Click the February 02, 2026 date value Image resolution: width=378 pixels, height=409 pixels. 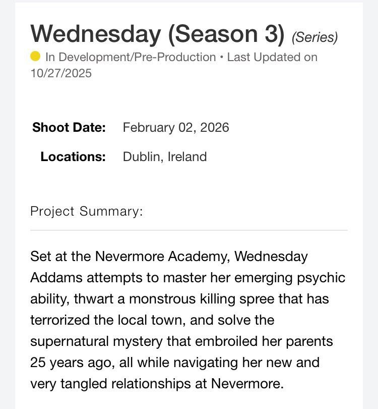[x=176, y=127]
